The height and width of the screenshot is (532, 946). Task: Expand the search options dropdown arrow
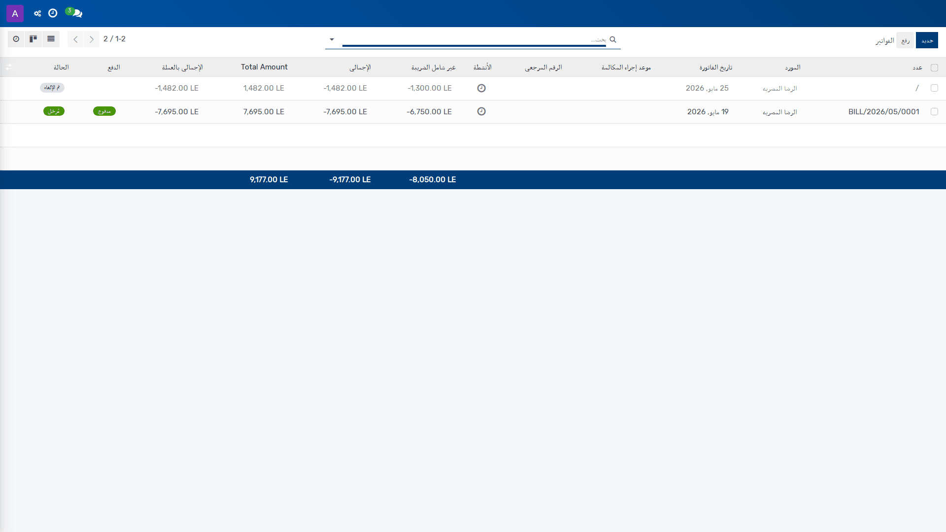pos(332,39)
